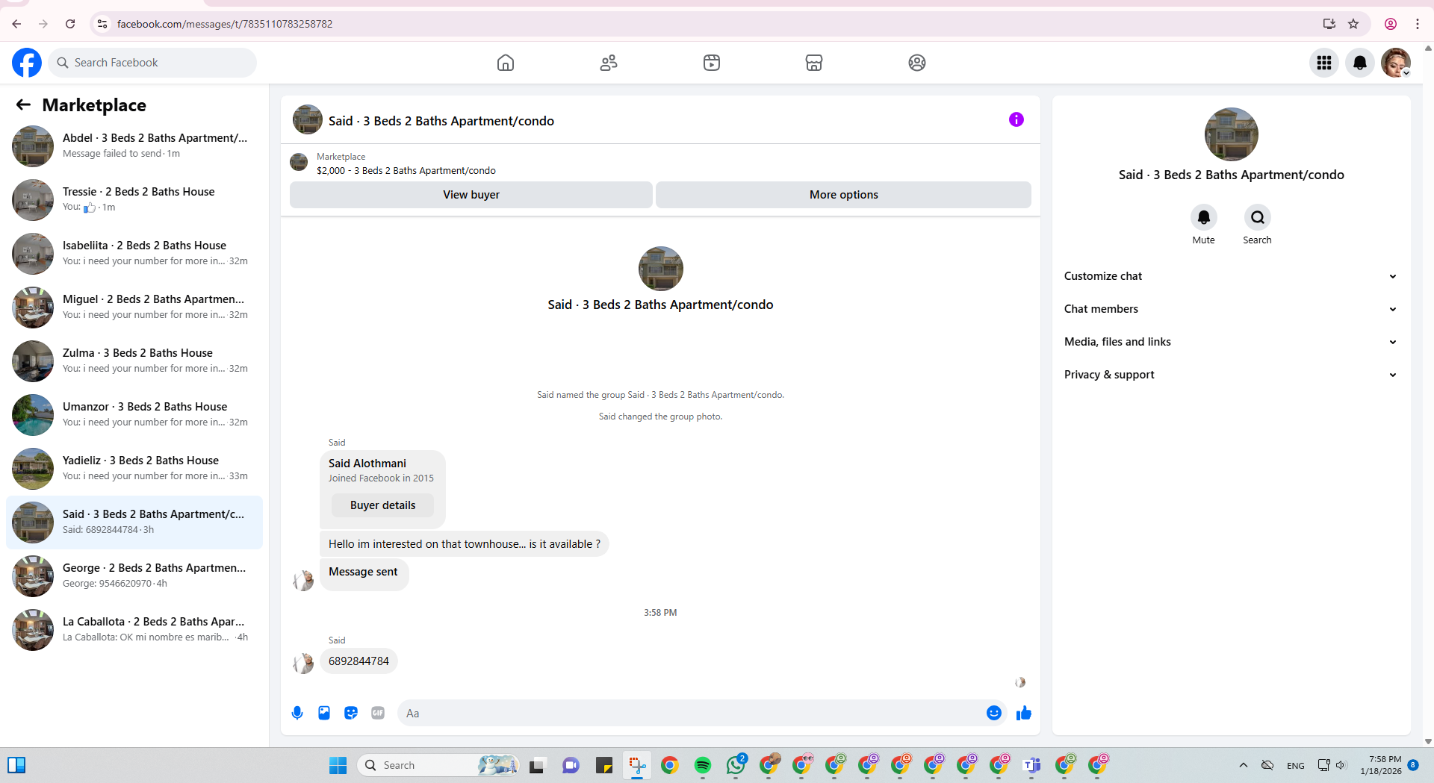Send a voice clip microphone icon
The image size is (1434, 783).
pyautogui.click(x=297, y=713)
